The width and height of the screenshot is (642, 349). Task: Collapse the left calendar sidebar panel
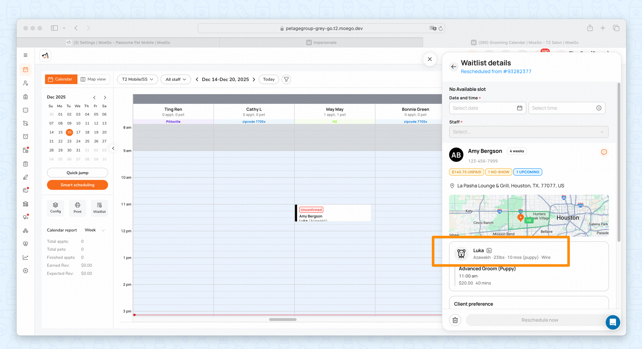pos(113,148)
